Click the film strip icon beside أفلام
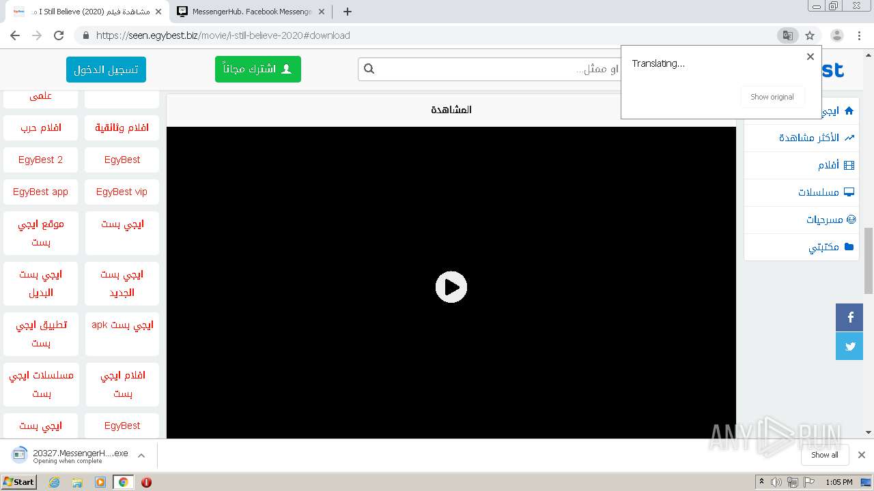This screenshot has height=491, width=874. [x=849, y=165]
